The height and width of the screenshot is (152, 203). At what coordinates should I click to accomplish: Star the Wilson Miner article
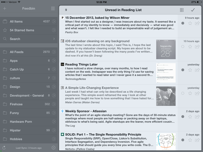coord(190,23)
